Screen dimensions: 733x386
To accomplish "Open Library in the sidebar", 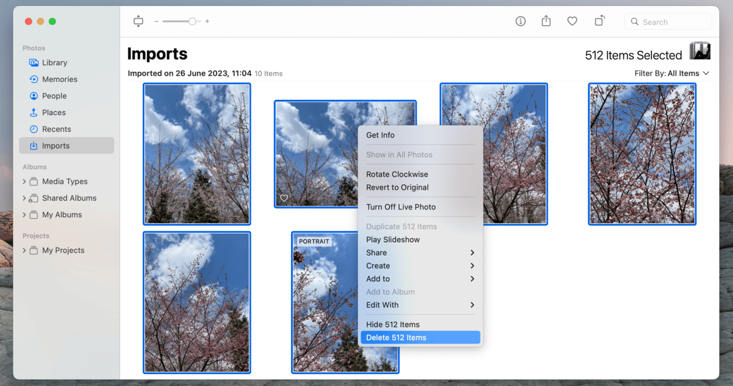I will [54, 63].
